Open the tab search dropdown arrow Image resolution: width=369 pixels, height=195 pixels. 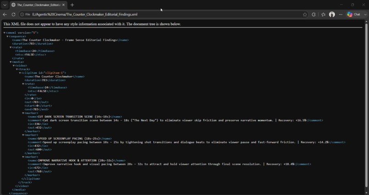pos(5,5)
